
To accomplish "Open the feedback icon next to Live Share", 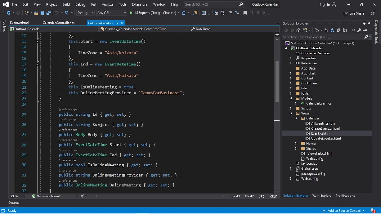I will coord(373,13).
